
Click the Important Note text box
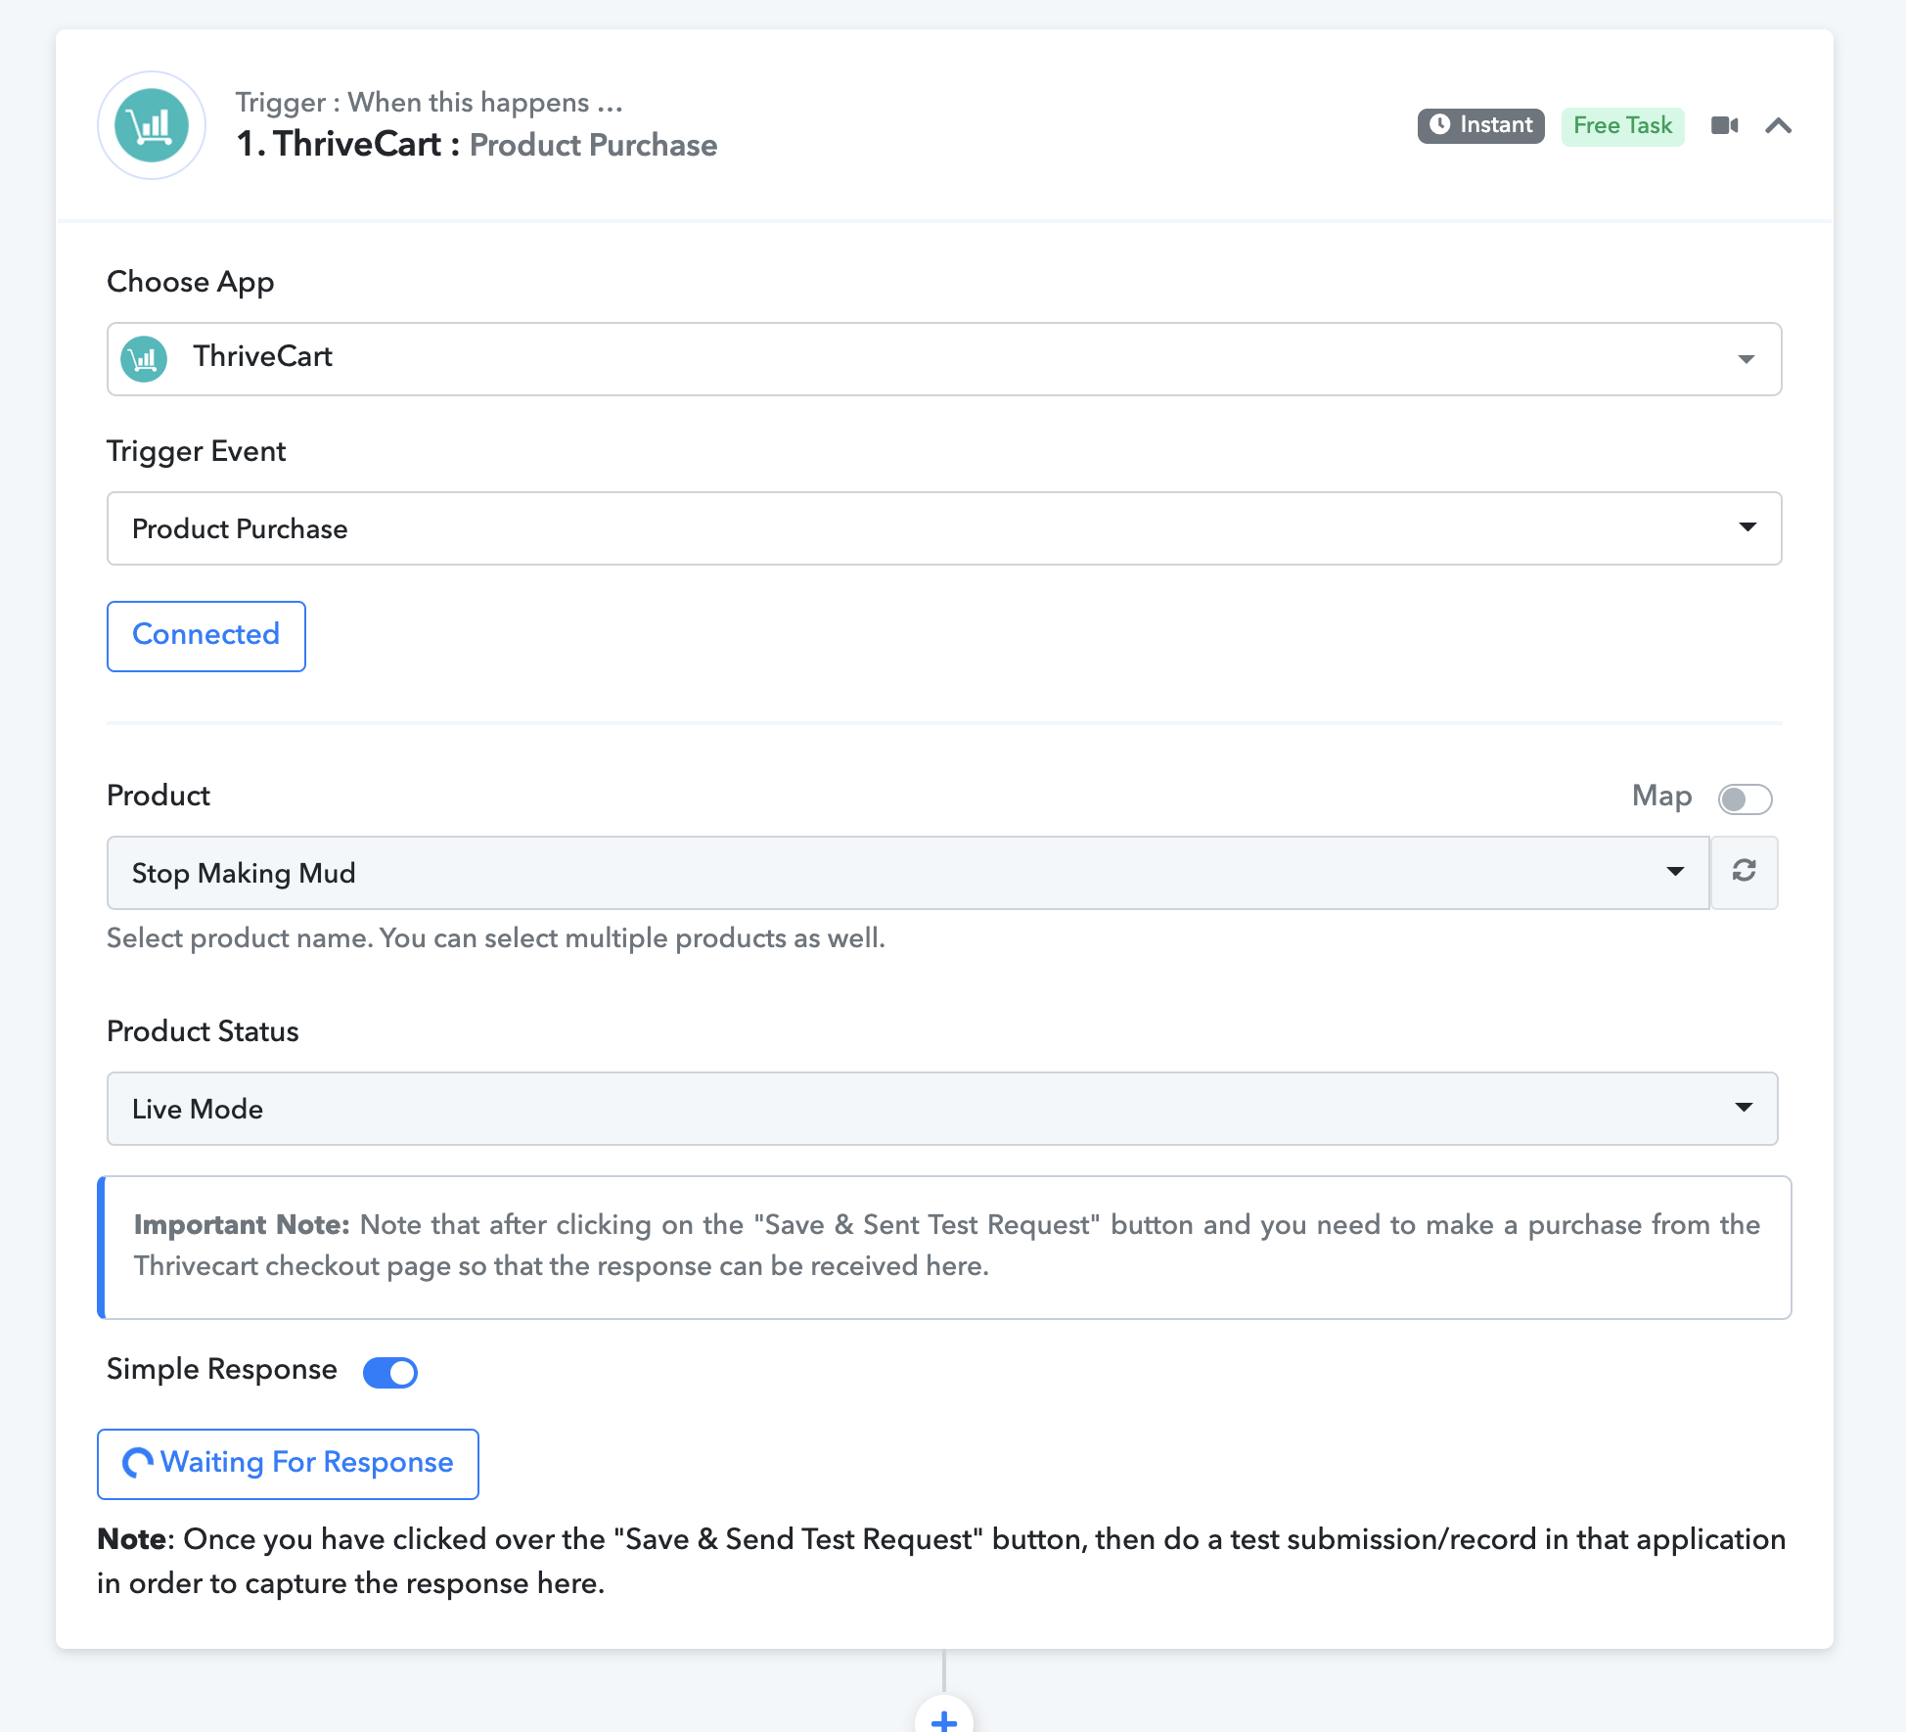pos(944,1248)
